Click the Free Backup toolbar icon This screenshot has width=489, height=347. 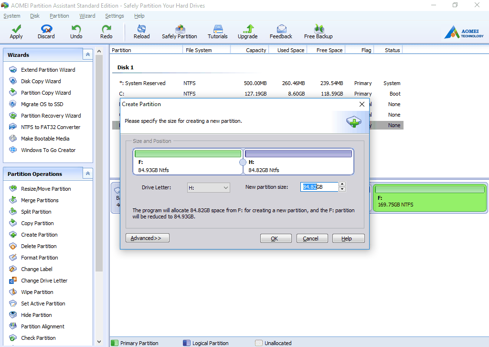[x=319, y=32]
